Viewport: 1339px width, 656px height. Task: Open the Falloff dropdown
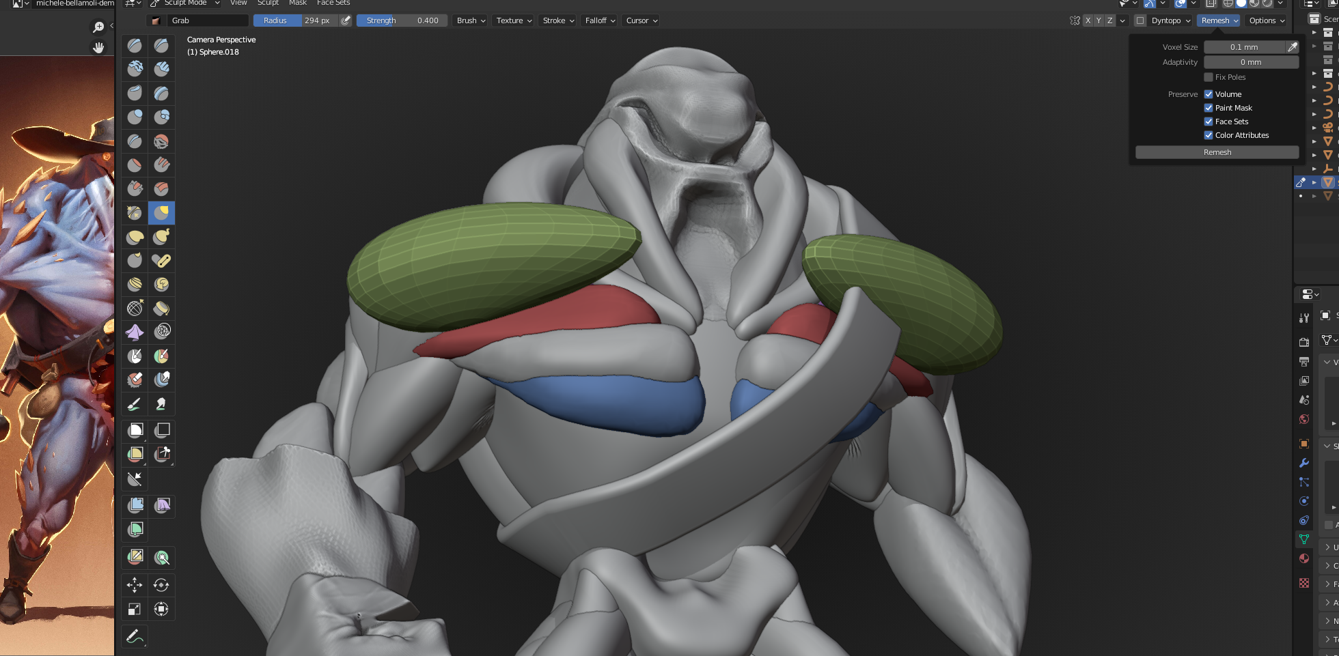click(x=600, y=20)
